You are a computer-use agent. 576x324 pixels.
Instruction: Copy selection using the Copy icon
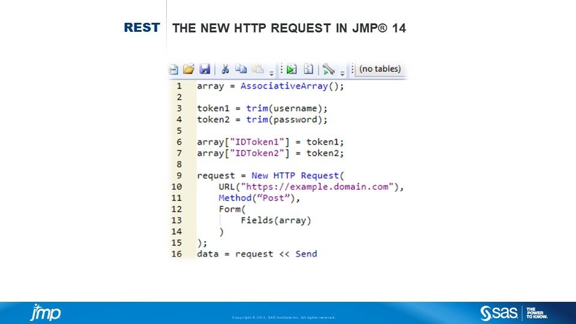click(241, 69)
